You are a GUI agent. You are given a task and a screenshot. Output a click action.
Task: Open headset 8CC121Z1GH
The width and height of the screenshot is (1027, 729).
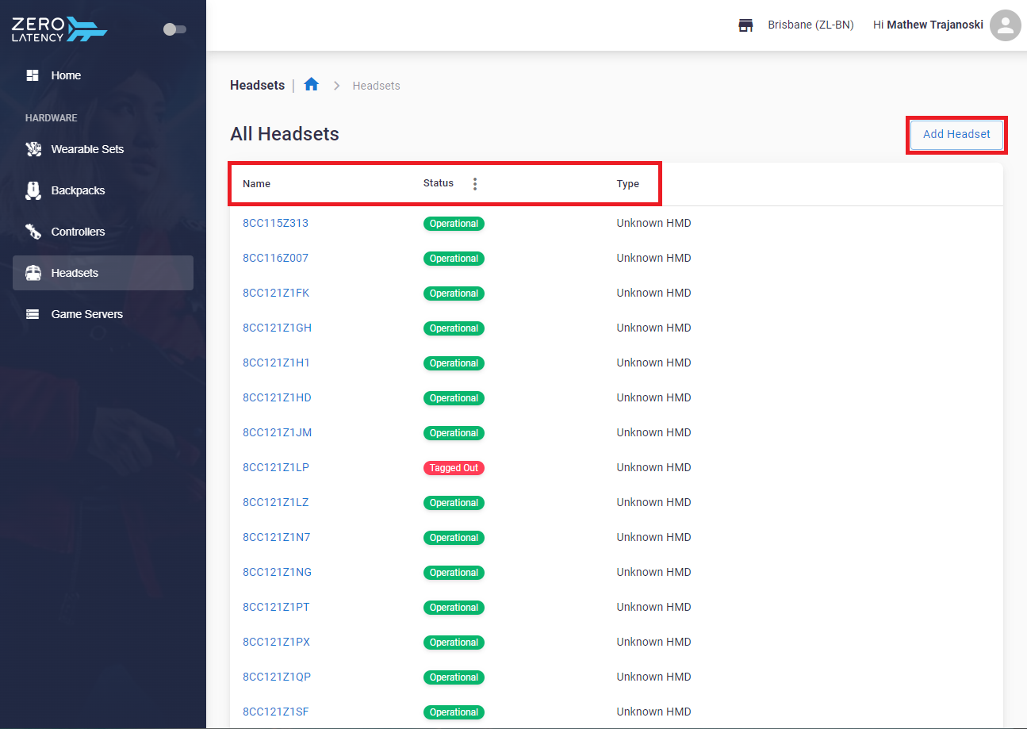click(x=277, y=328)
